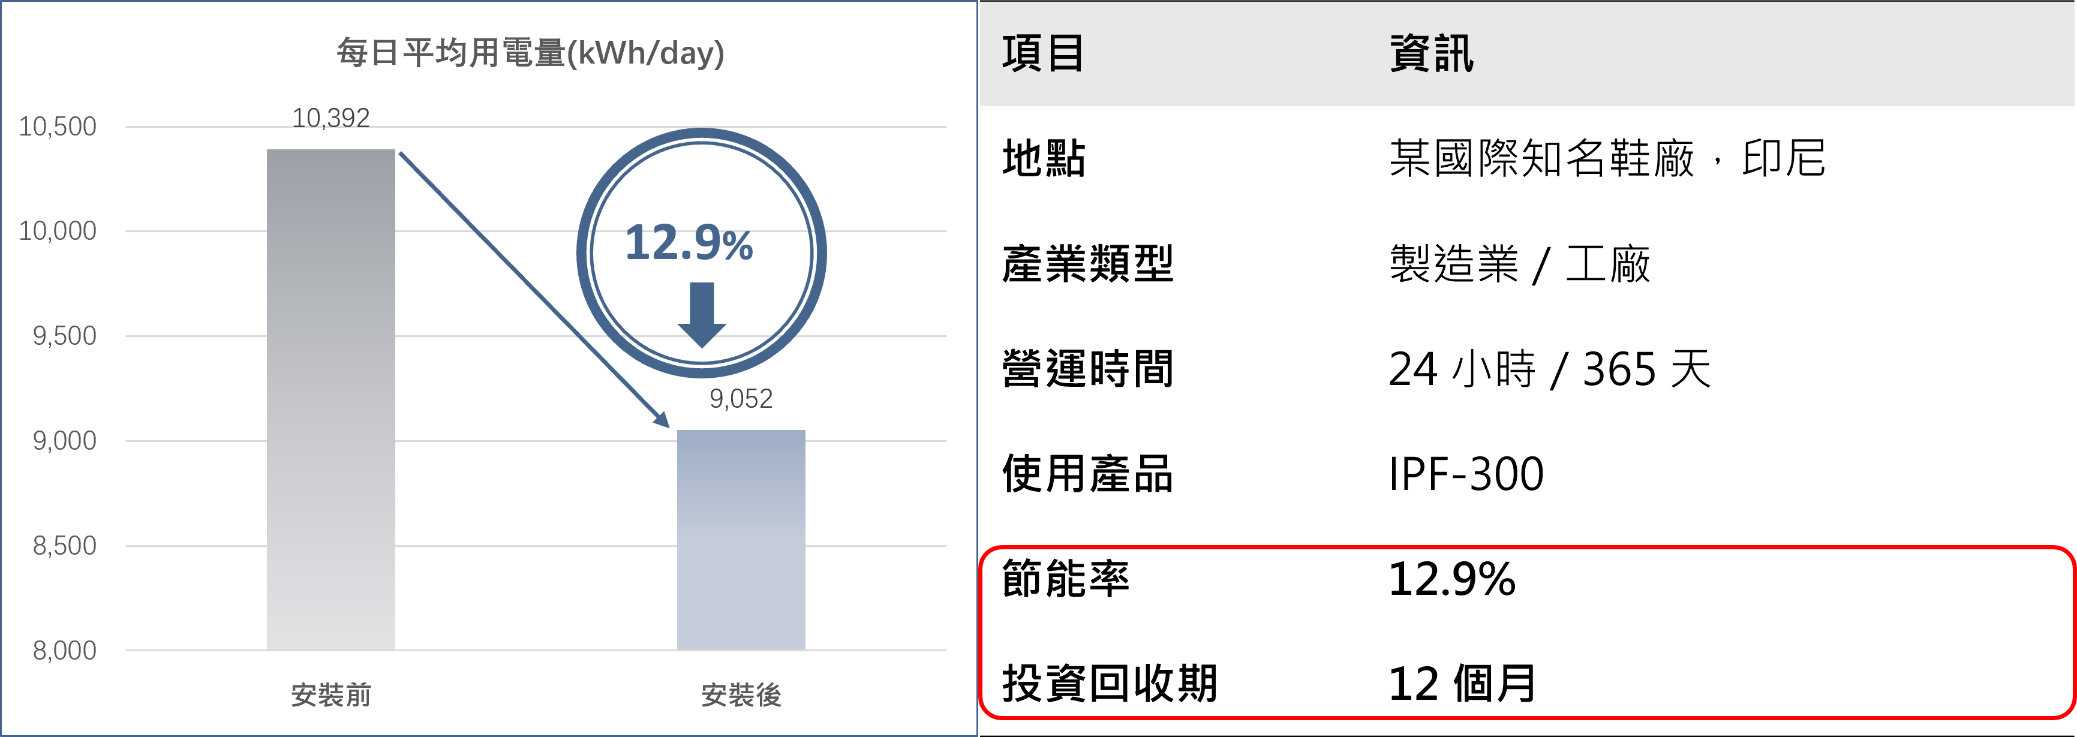The image size is (2077, 737).
Task: Select the IPF-300 product value
Action: pyautogui.click(x=1466, y=474)
